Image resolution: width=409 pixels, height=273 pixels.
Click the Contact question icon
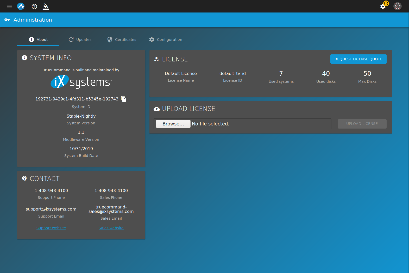pyautogui.click(x=24, y=179)
